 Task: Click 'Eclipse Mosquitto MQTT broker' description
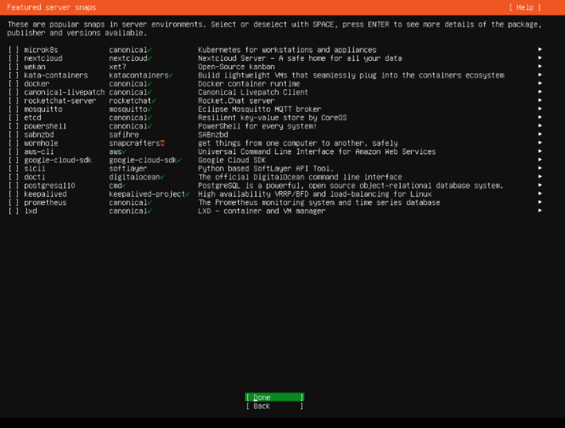(260, 109)
